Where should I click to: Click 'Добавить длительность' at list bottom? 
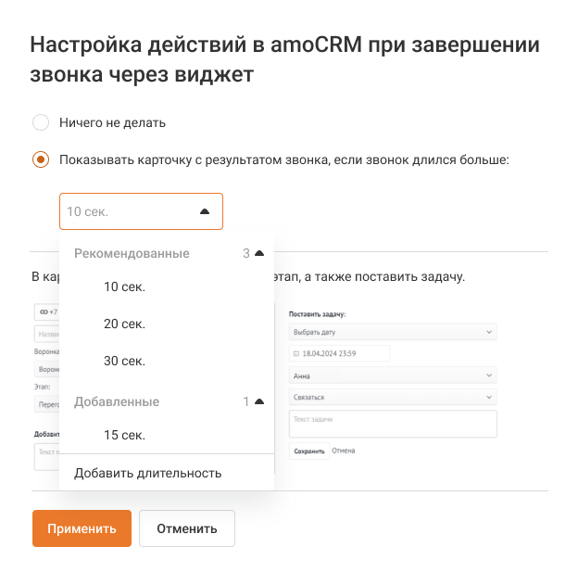coord(148,473)
